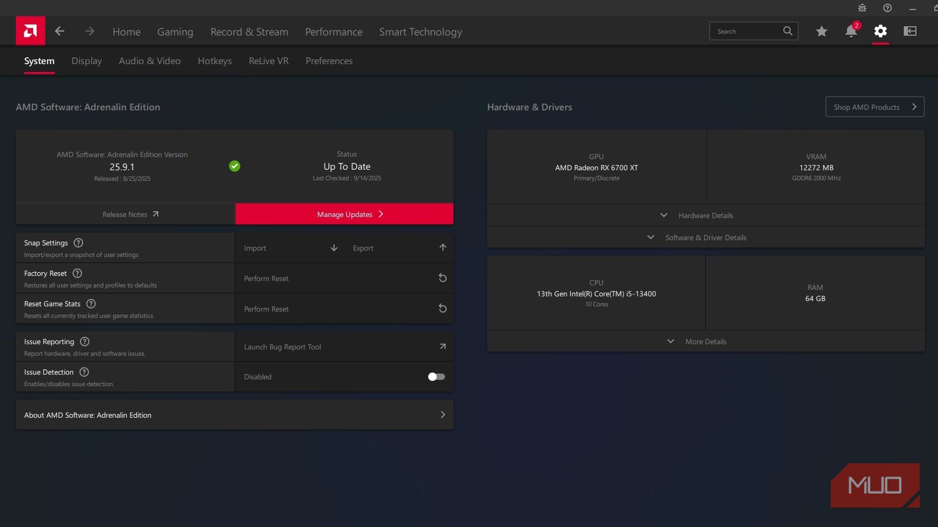Image resolution: width=938 pixels, height=527 pixels.
Task: Open the notifications bell
Action: (851, 32)
